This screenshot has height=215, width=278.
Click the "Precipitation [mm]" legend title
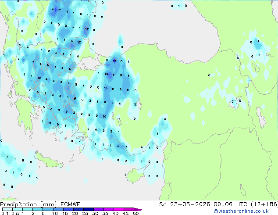[28, 204]
